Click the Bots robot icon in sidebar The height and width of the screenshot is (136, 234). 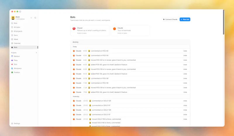coord(12,47)
